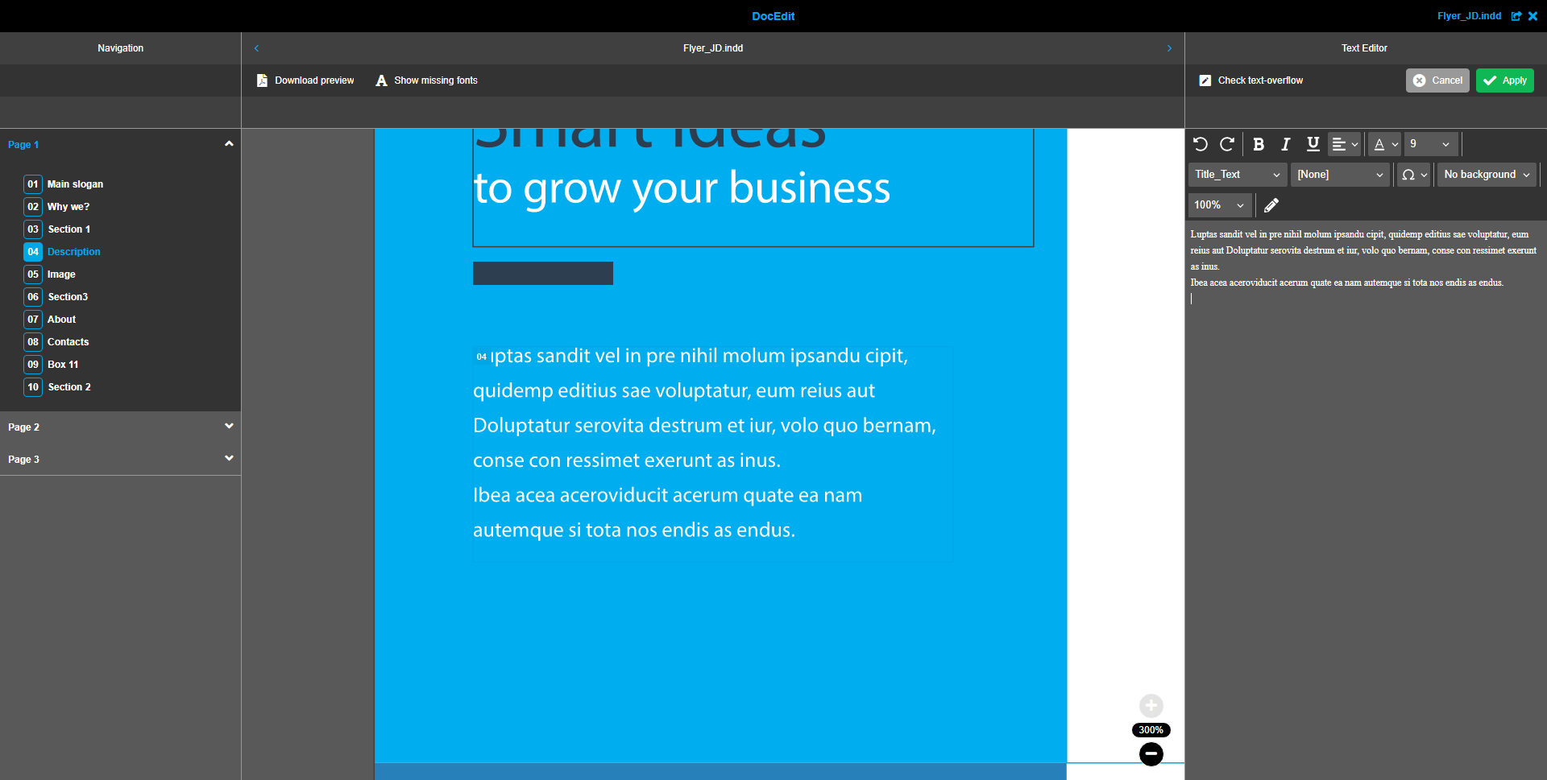Click the Redo icon in the text editor

coord(1227,144)
